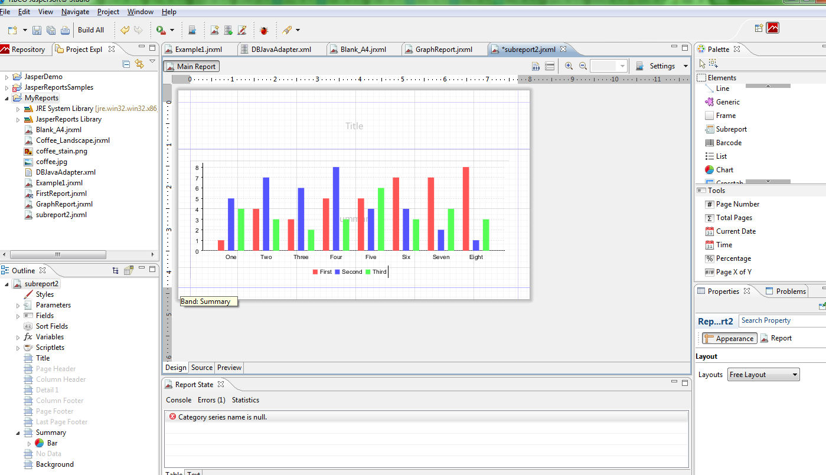Viewport: 826px width, 475px height.
Task: Expand Parameters in the Outline tree
Action: point(18,305)
